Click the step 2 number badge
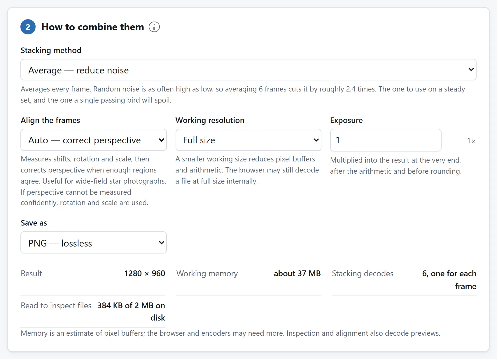This screenshot has height=359, width=497. click(28, 27)
